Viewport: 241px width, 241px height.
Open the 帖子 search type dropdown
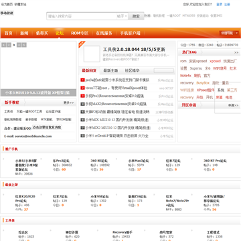click(122, 16)
